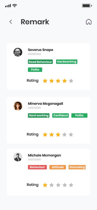Tap the third star on Minerva Mcgonagall's rating
97x210 pixels.
tap(58, 134)
